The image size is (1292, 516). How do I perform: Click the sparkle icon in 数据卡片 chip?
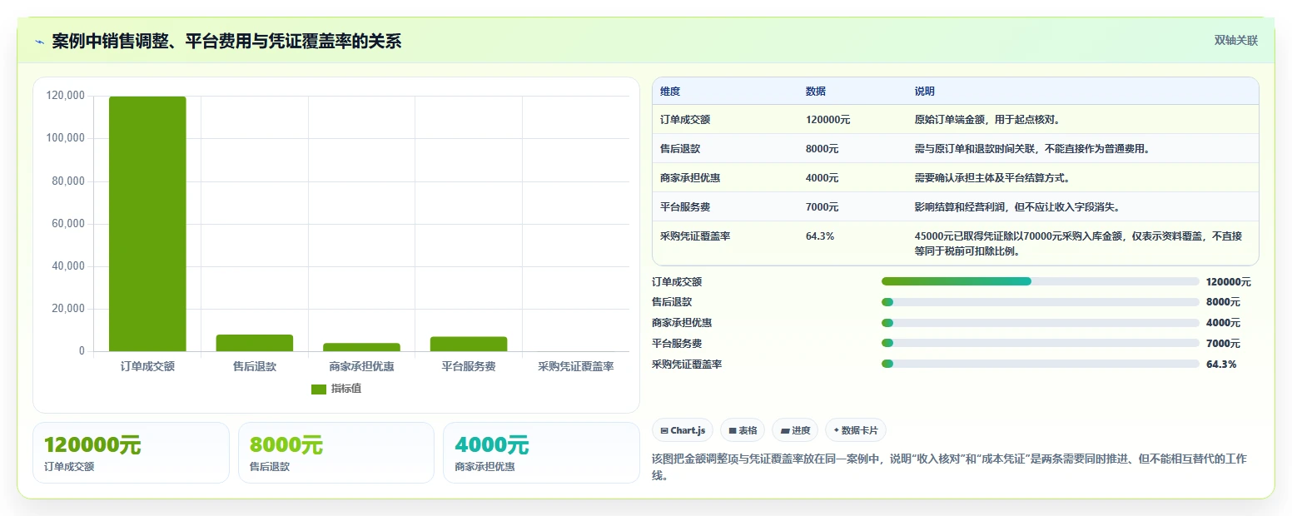(x=836, y=430)
